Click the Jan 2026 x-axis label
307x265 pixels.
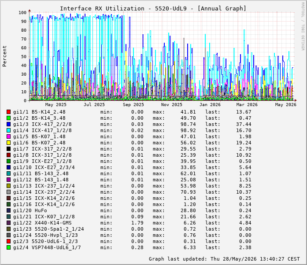[210, 104]
